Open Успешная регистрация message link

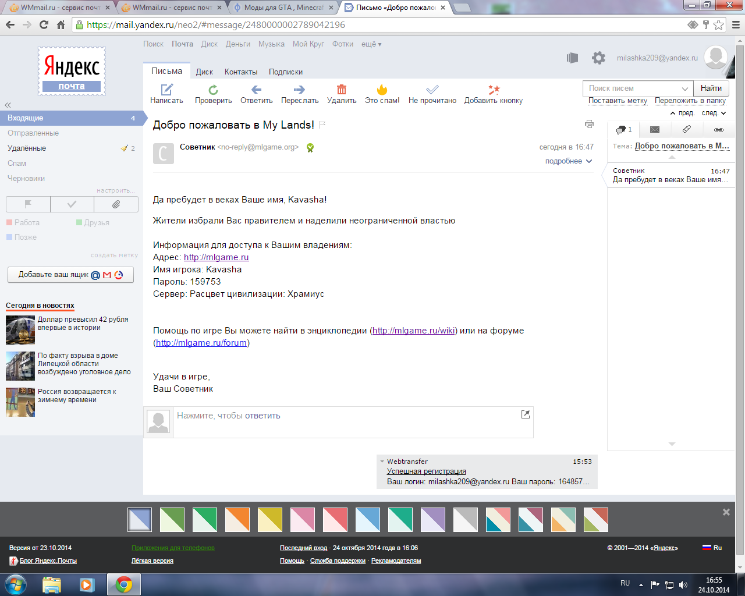pyautogui.click(x=427, y=471)
